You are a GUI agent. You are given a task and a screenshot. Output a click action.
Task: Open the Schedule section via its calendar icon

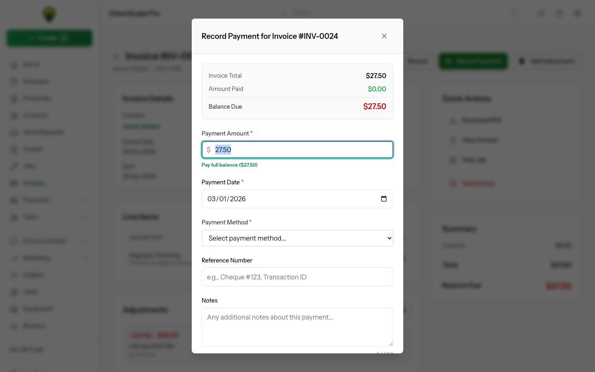(14, 81)
